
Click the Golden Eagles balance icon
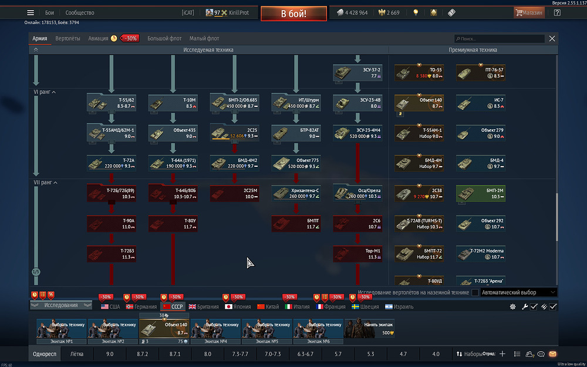(382, 13)
